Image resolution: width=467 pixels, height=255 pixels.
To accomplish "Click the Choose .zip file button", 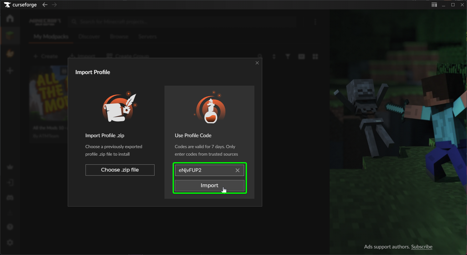I will pyautogui.click(x=120, y=170).
